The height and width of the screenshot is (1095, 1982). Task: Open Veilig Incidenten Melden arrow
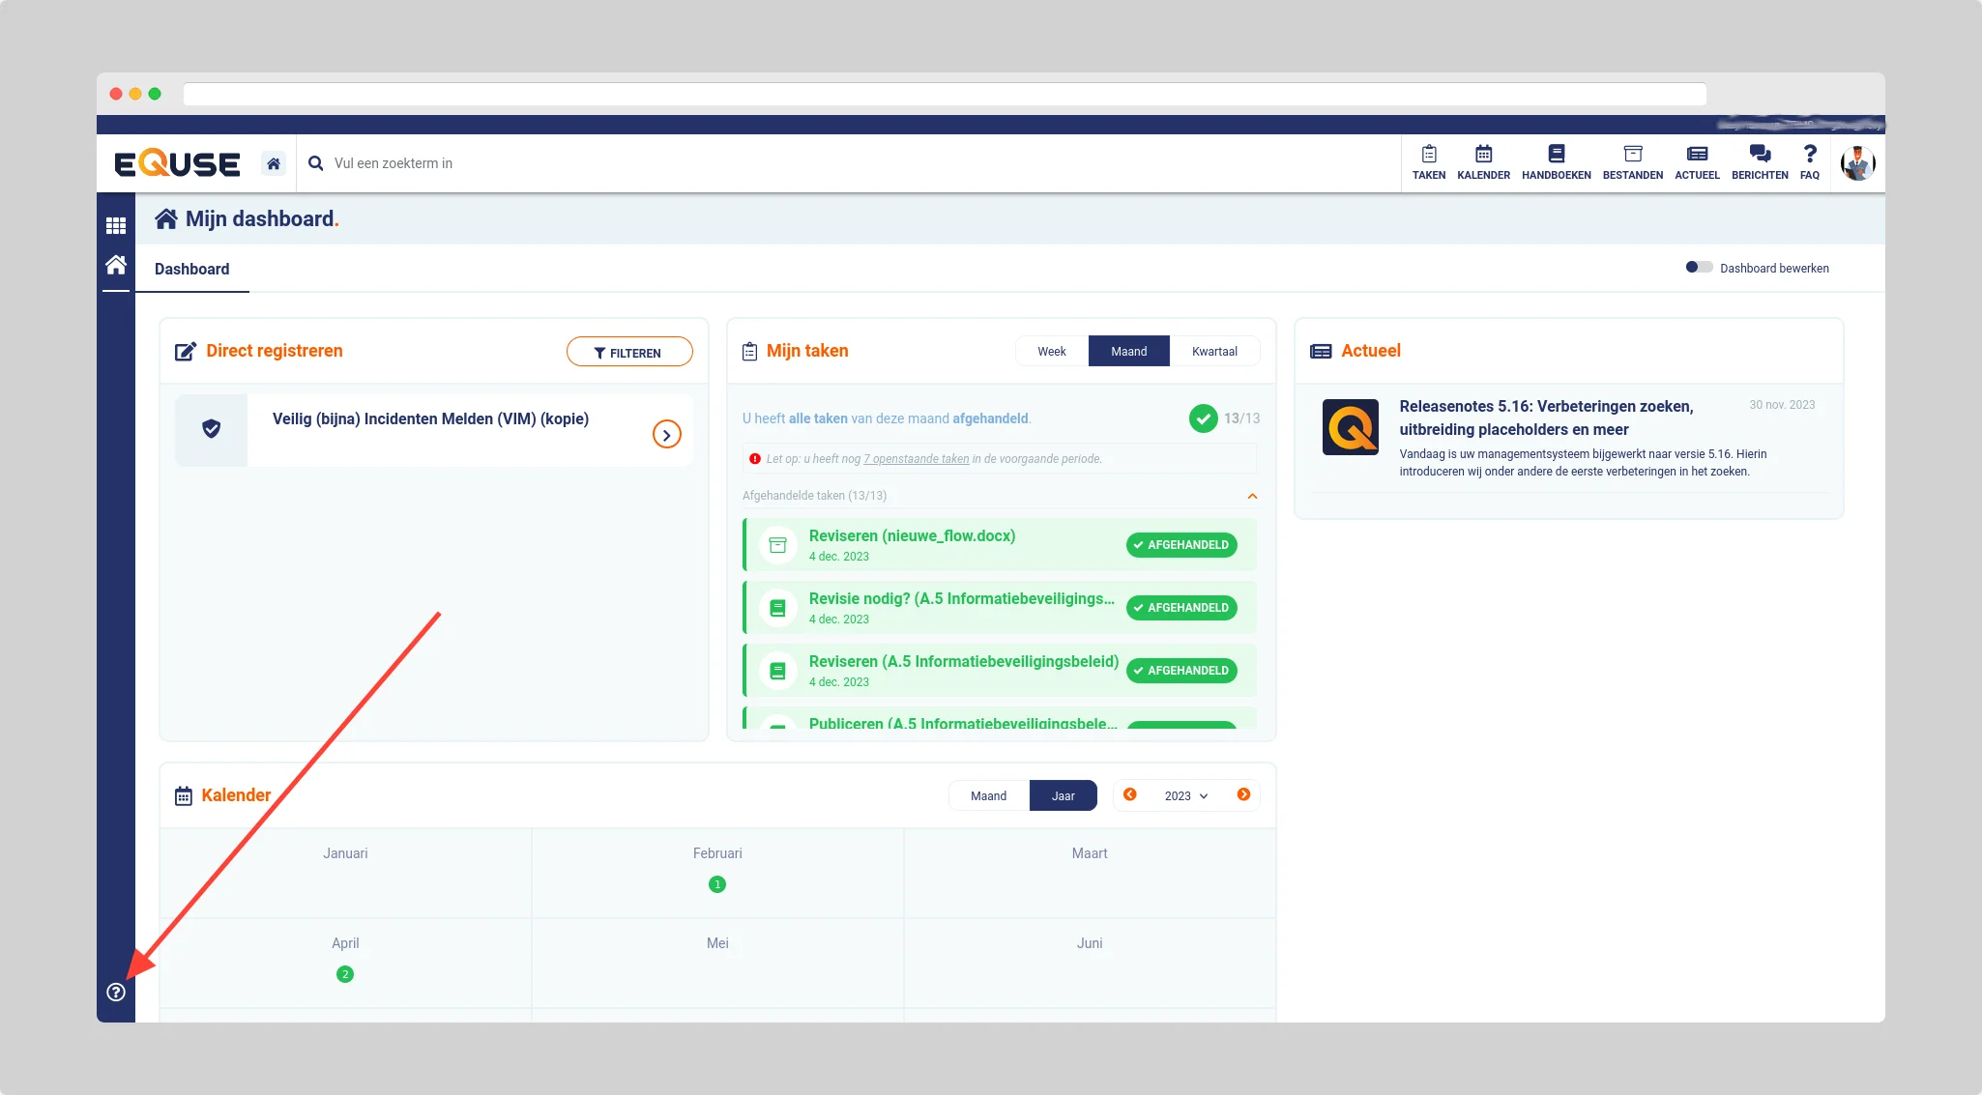tap(666, 435)
